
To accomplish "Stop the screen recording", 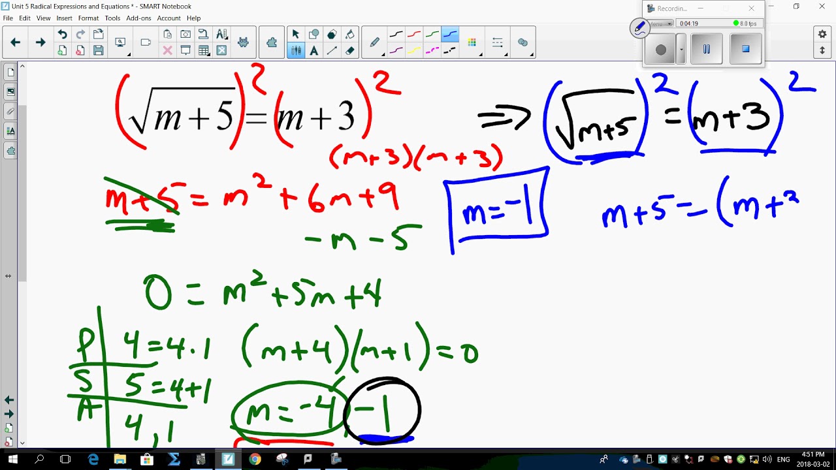I will [x=745, y=49].
